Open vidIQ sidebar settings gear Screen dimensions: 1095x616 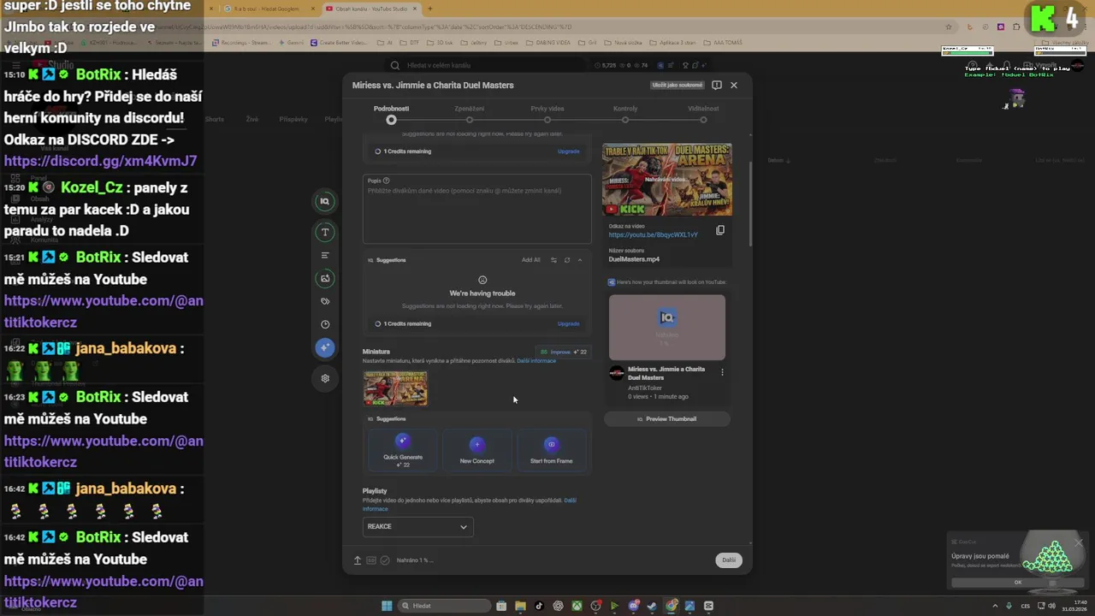[x=324, y=378]
